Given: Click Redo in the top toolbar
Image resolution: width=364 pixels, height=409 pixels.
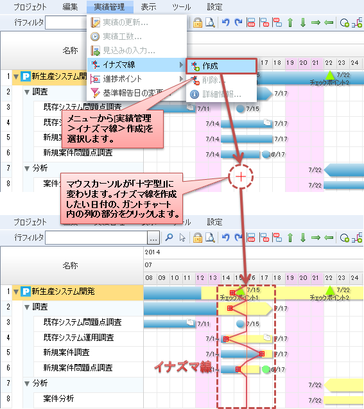Looking at the screenshot, I should (x=238, y=22).
